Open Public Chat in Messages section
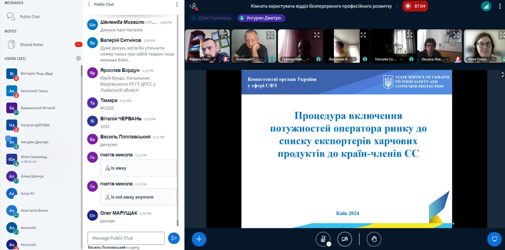505x250 pixels. click(x=29, y=17)
